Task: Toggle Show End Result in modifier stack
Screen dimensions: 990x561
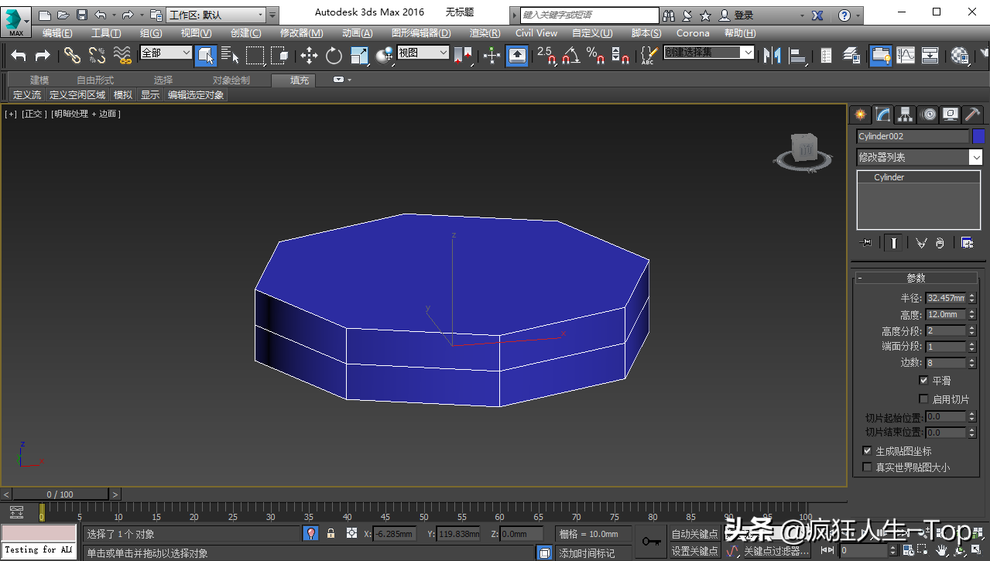Action: [x=894, y=242]
